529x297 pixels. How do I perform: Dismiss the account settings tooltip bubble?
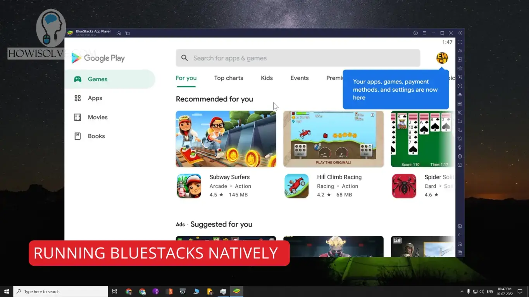396,90
